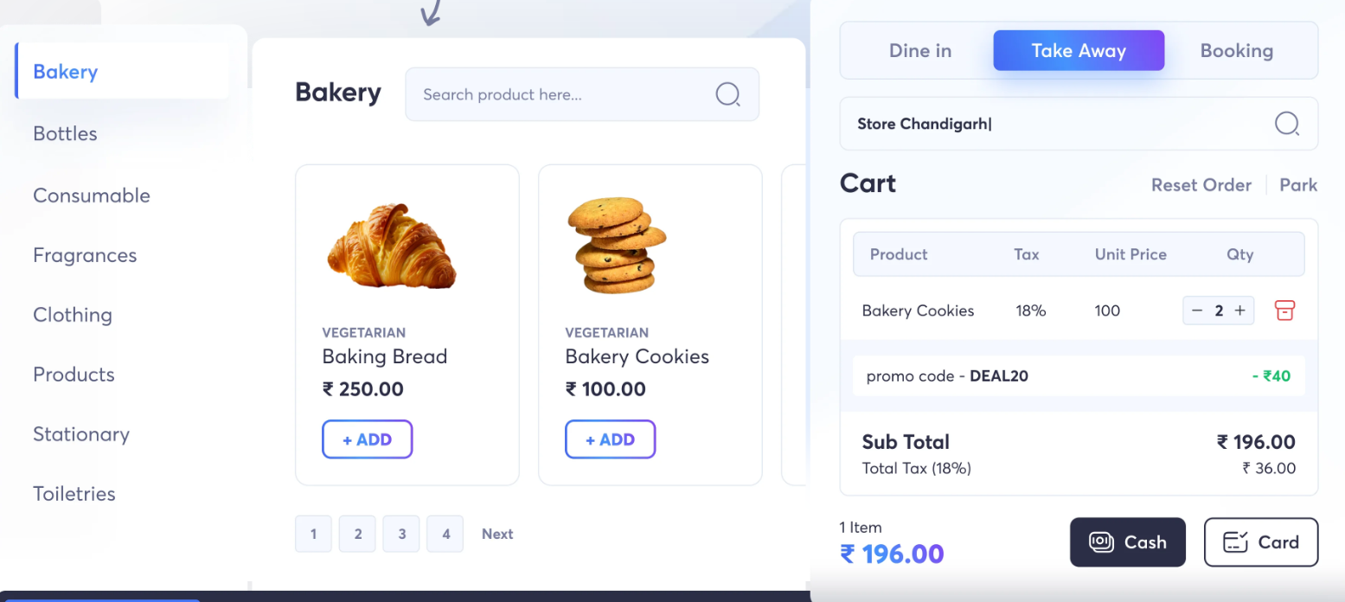Open the Bottles category
The height and width of the screenshot is (602, 1345).
pyautogui.click(x=65, y=133)
